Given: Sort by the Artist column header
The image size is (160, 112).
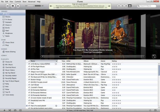Looking at the screenshot, I should [74, 61].
